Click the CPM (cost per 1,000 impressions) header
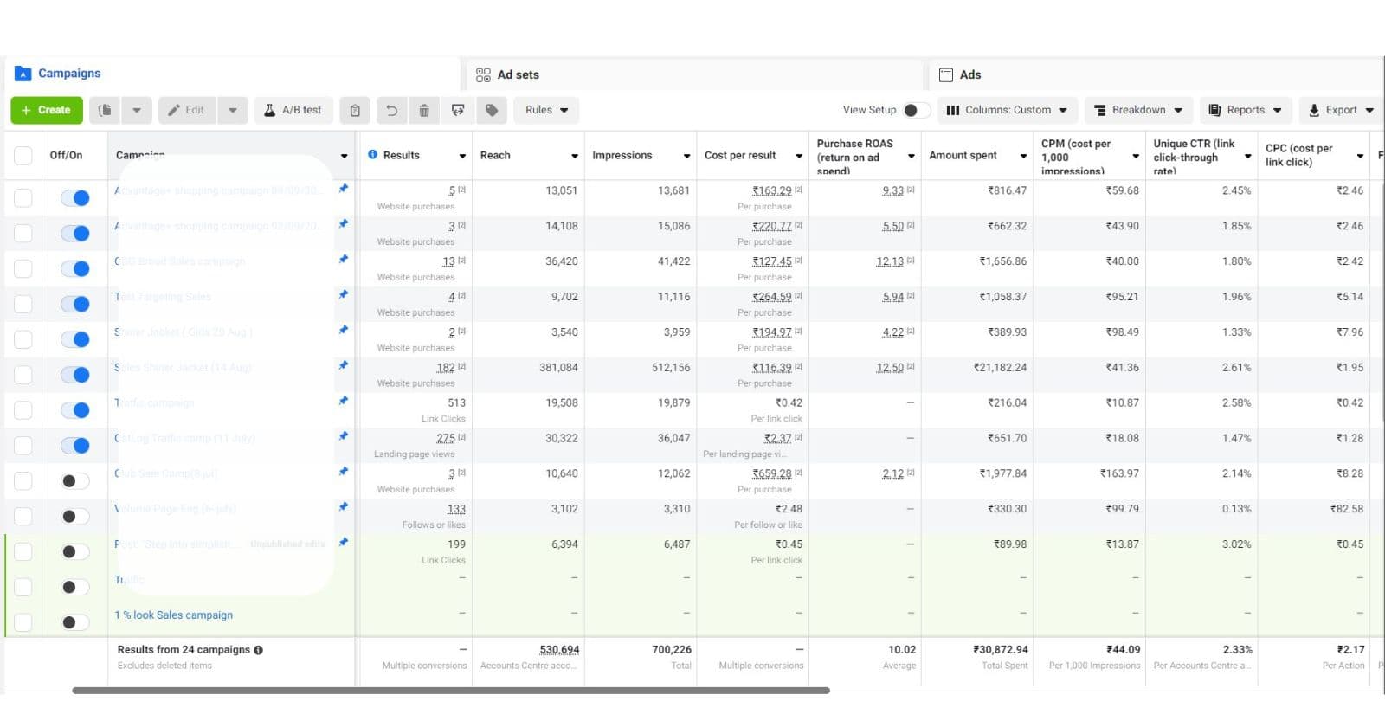Screen dimensions: 1385x721 (x=1075, y=157)
